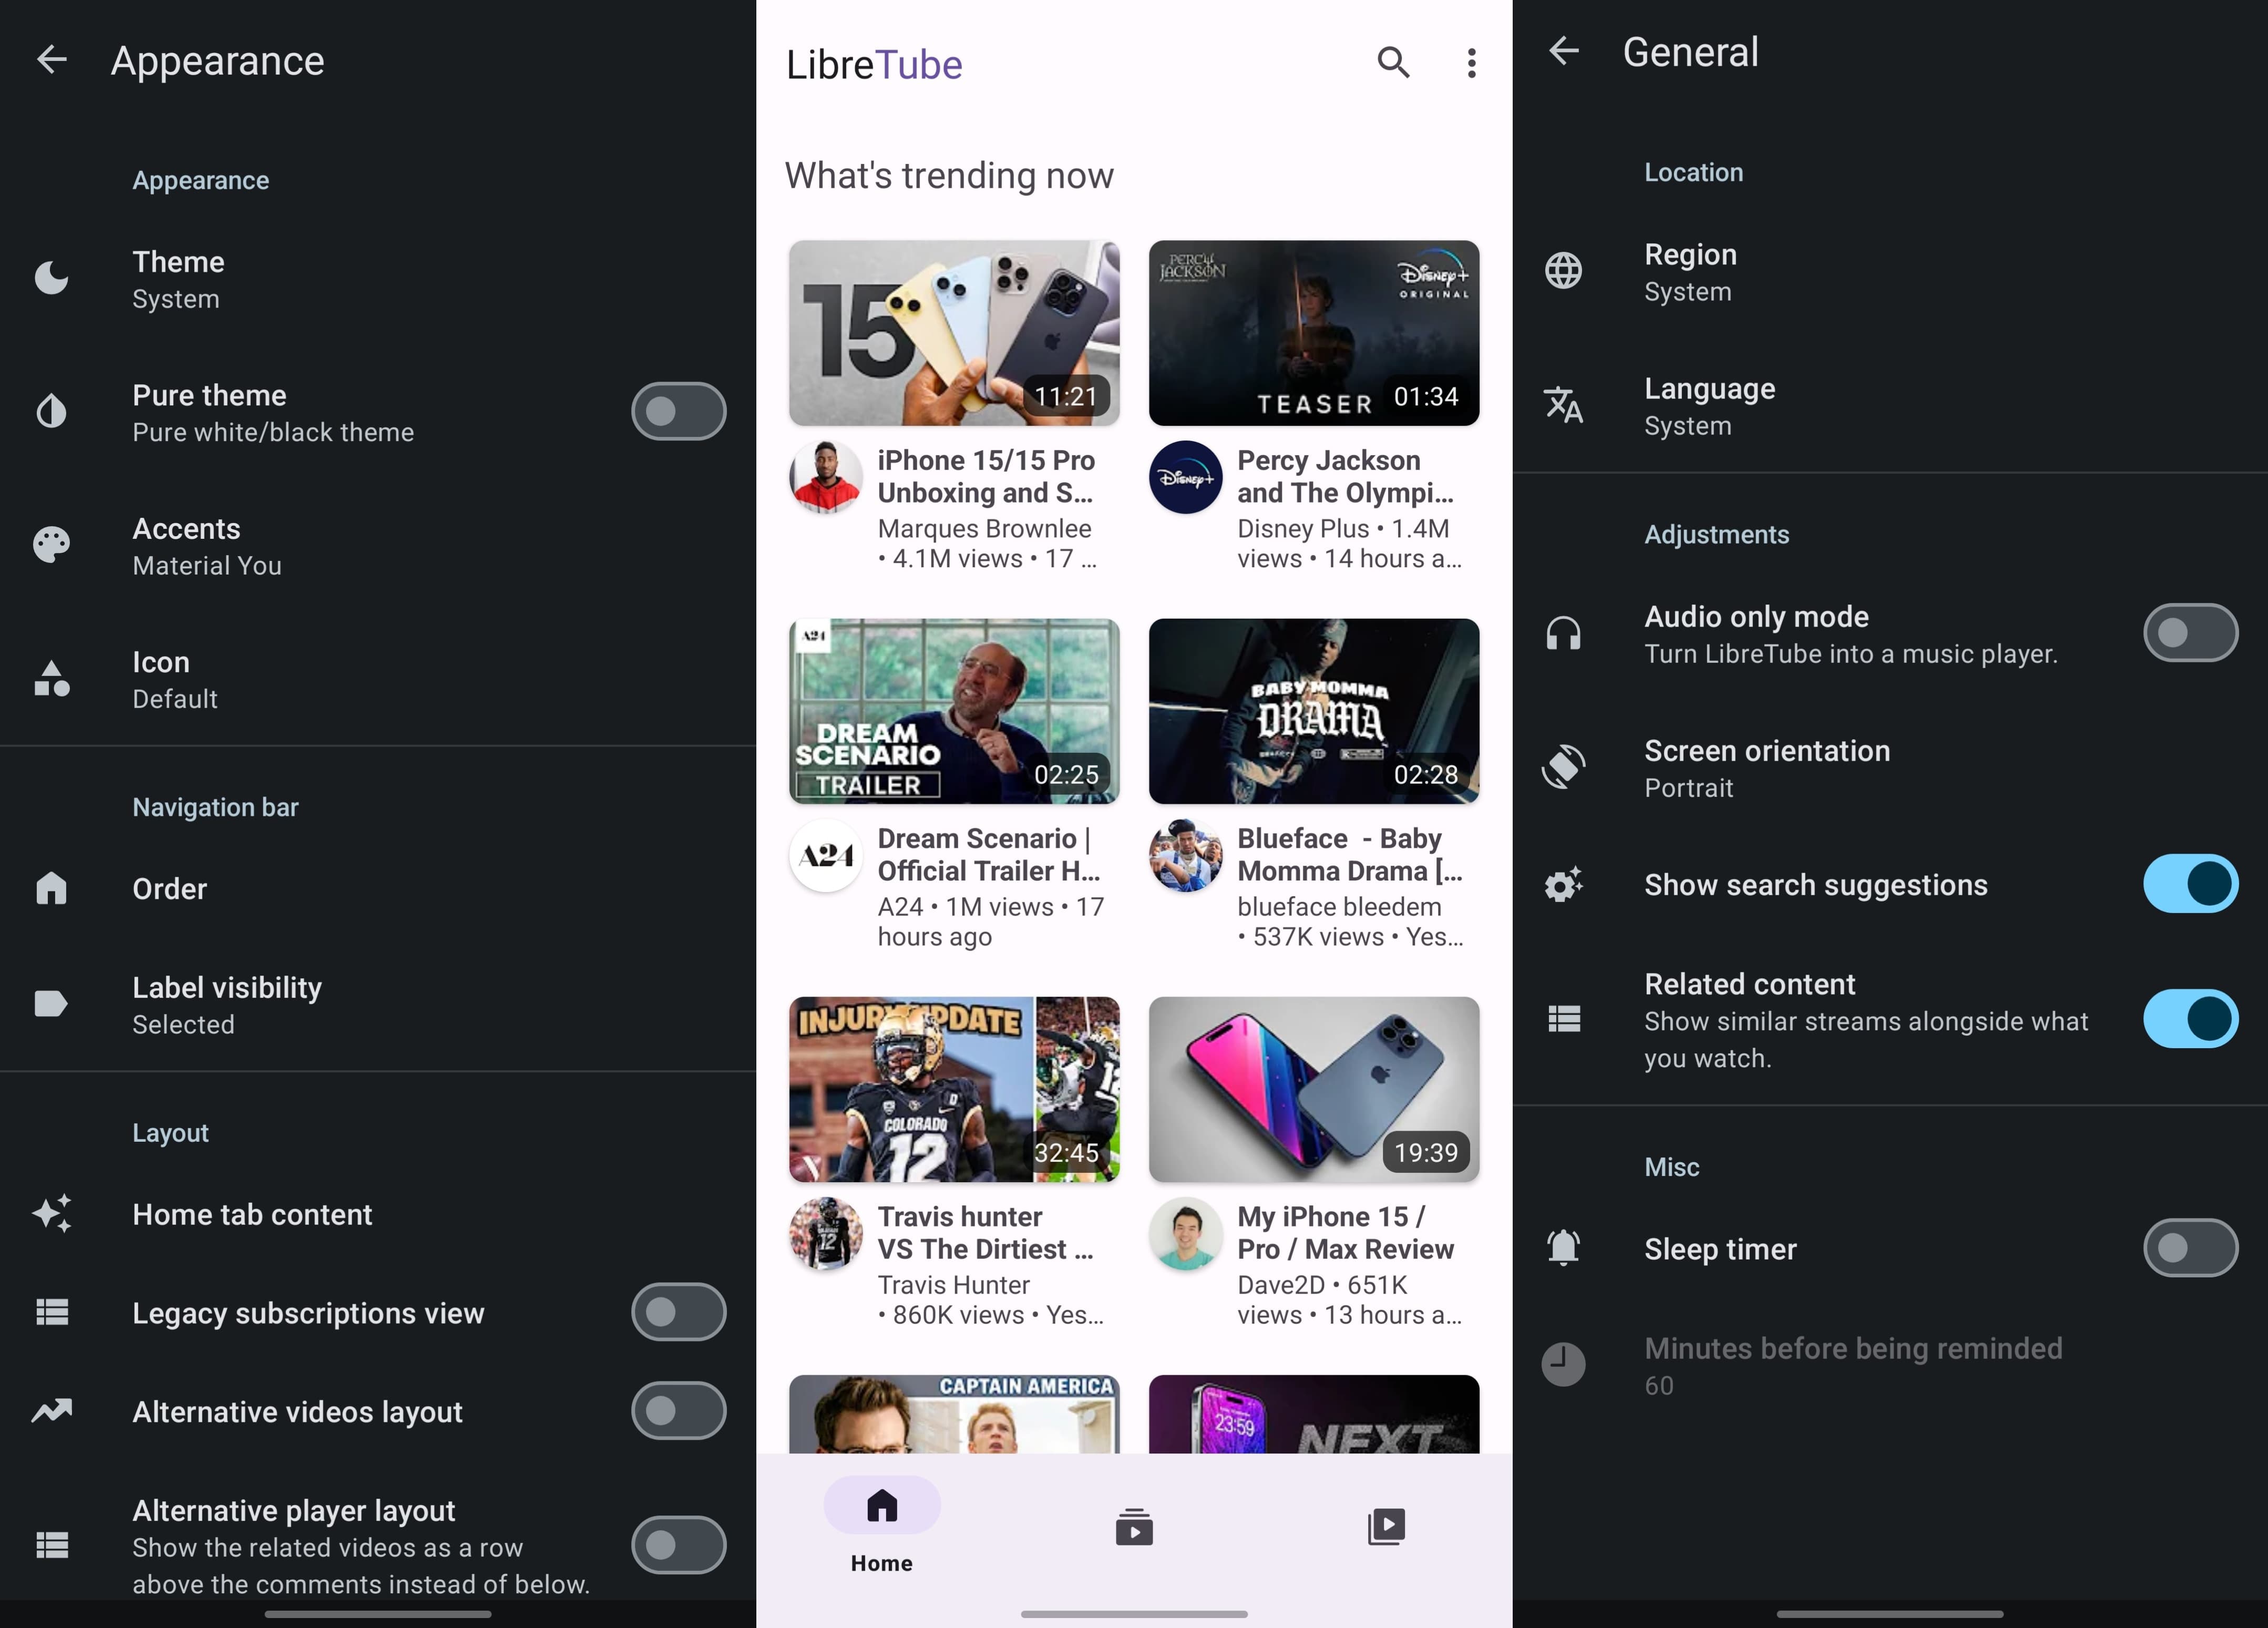Choose a Region under Location
This screenshot has height=1628, width=2268.
[1690, 271]
